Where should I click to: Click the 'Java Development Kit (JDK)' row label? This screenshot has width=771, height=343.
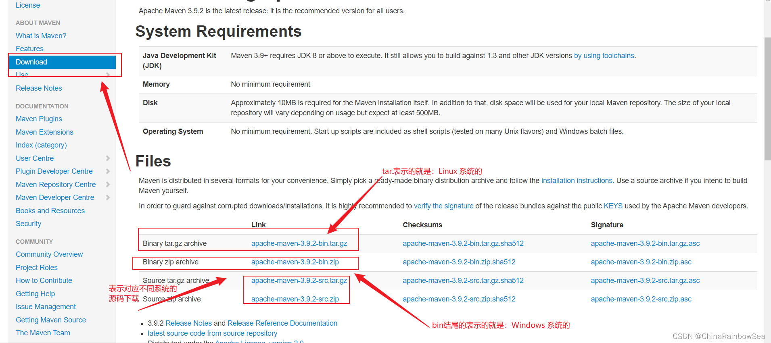180,60
